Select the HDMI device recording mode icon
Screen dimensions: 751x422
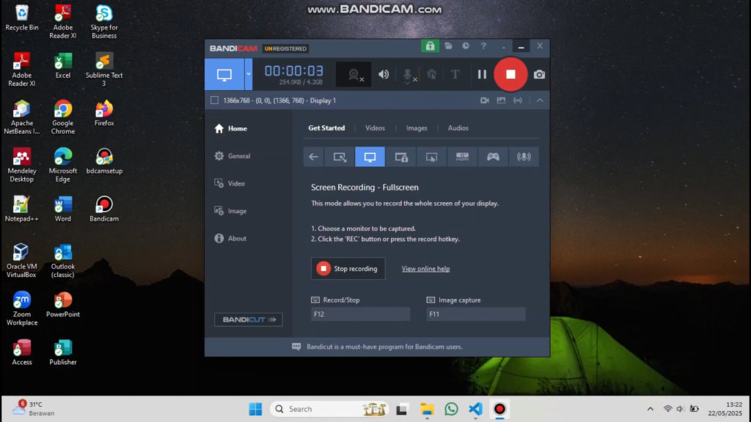[462, 157]
